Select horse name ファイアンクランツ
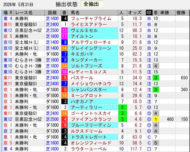The width and height of the screenshot is (190, 152). (x=91, y=119)
